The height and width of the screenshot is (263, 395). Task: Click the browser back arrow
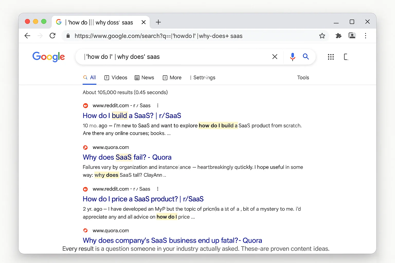[27, 36]
